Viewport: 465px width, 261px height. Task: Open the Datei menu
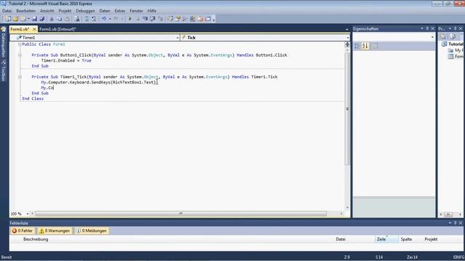point(7,11)
